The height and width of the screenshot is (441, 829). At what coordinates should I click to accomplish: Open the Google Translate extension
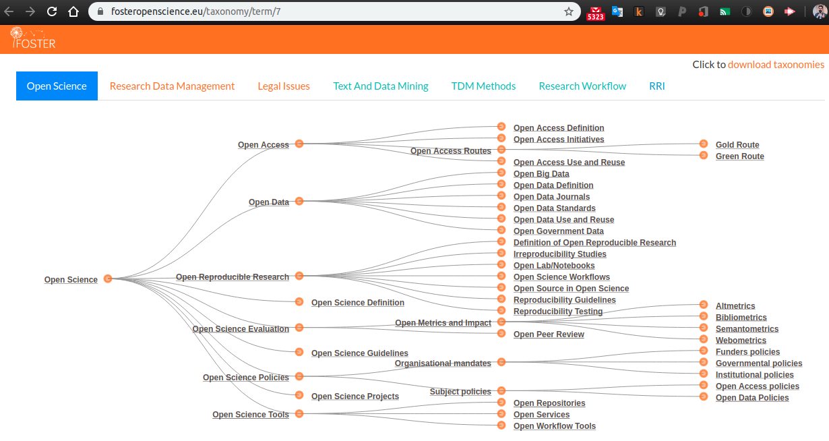click(x=617, y=11)
